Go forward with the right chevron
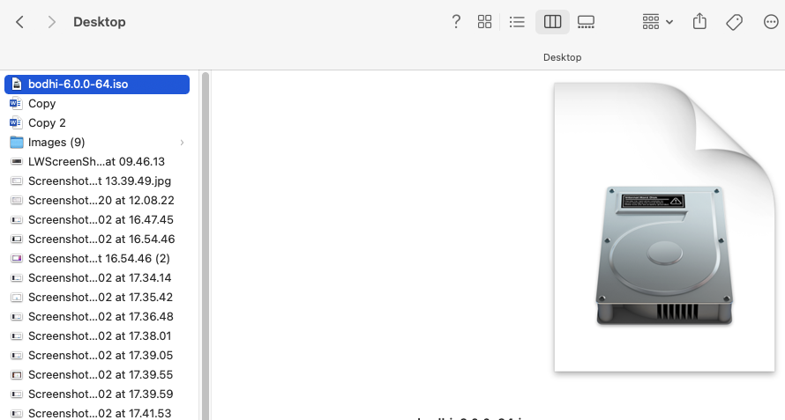 click(51, 22)
